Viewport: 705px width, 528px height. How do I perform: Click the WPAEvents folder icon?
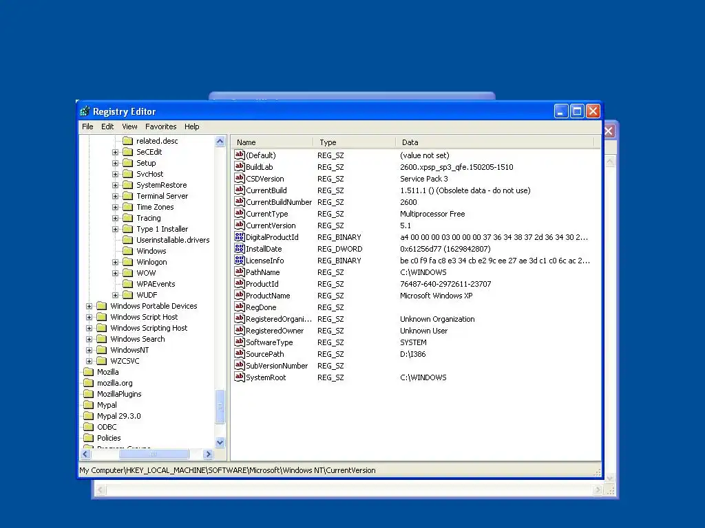click(x=128, y=284)
